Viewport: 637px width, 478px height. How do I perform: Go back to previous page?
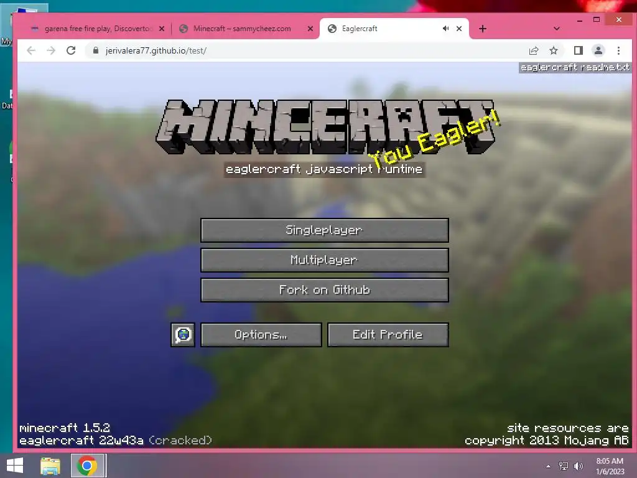tap(31, 50)
